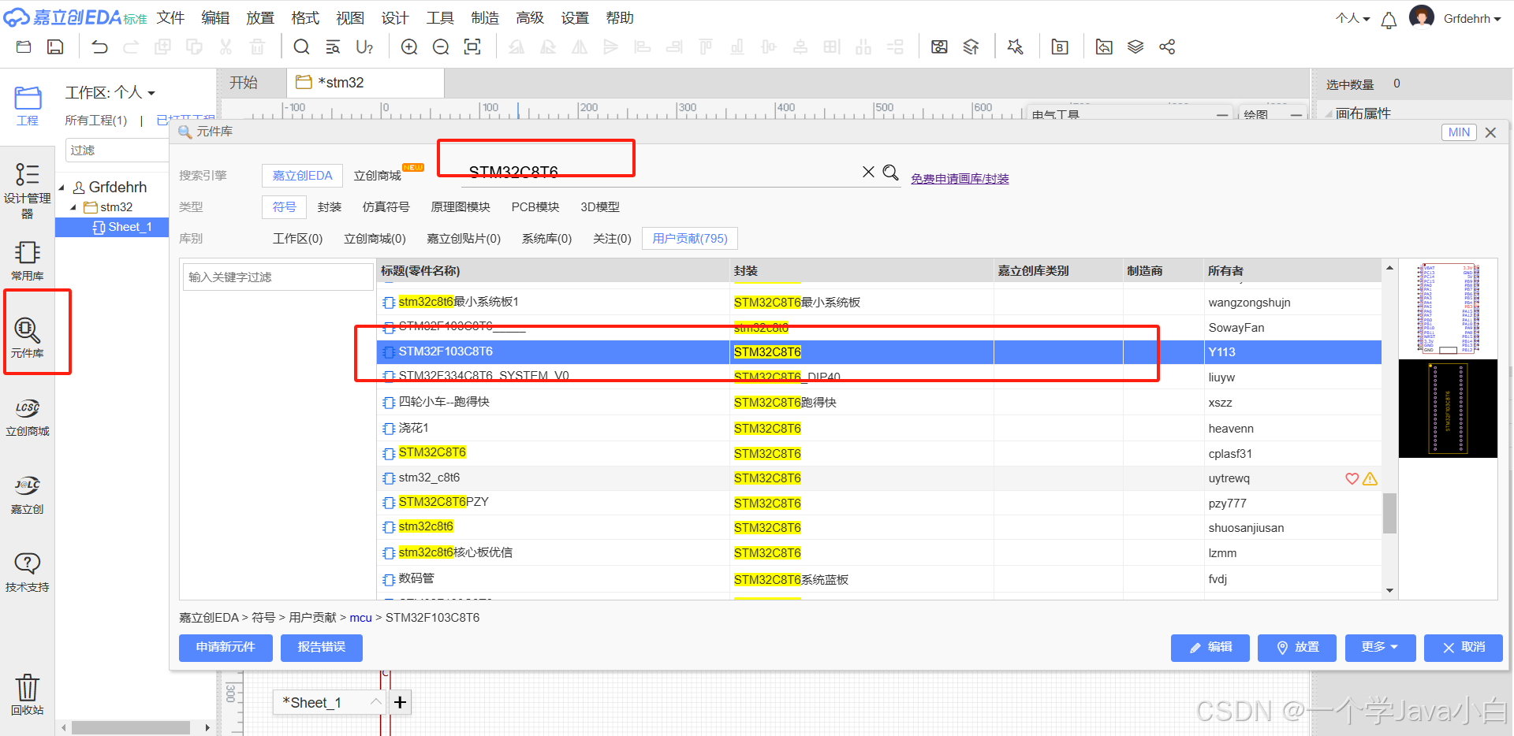Click the 报告错误 button

322,647
